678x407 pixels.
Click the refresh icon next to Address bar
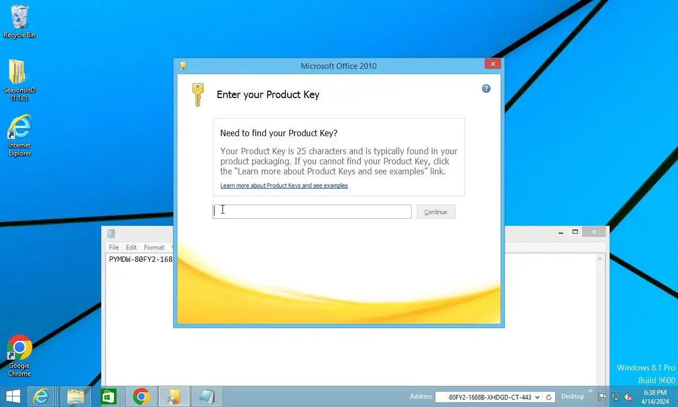point(549,397)
